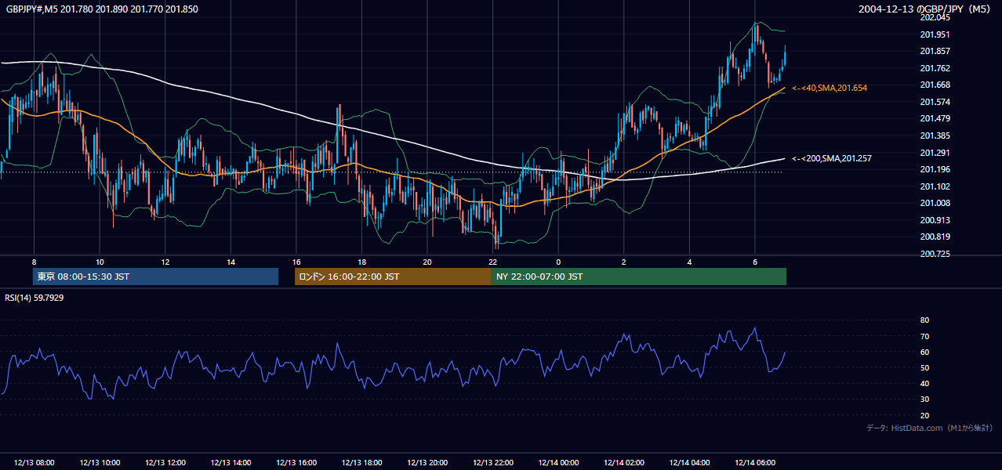Image resolution: width=1002 pixels, height=470 pixels.
Task: Click the RSI(14) 59.7929 indicator label
Action: pos(34,298)
